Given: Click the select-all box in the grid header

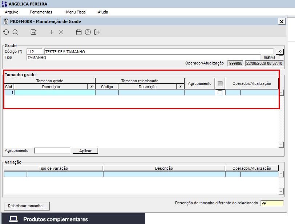Looking at the screenshot, I should (220, 83).
